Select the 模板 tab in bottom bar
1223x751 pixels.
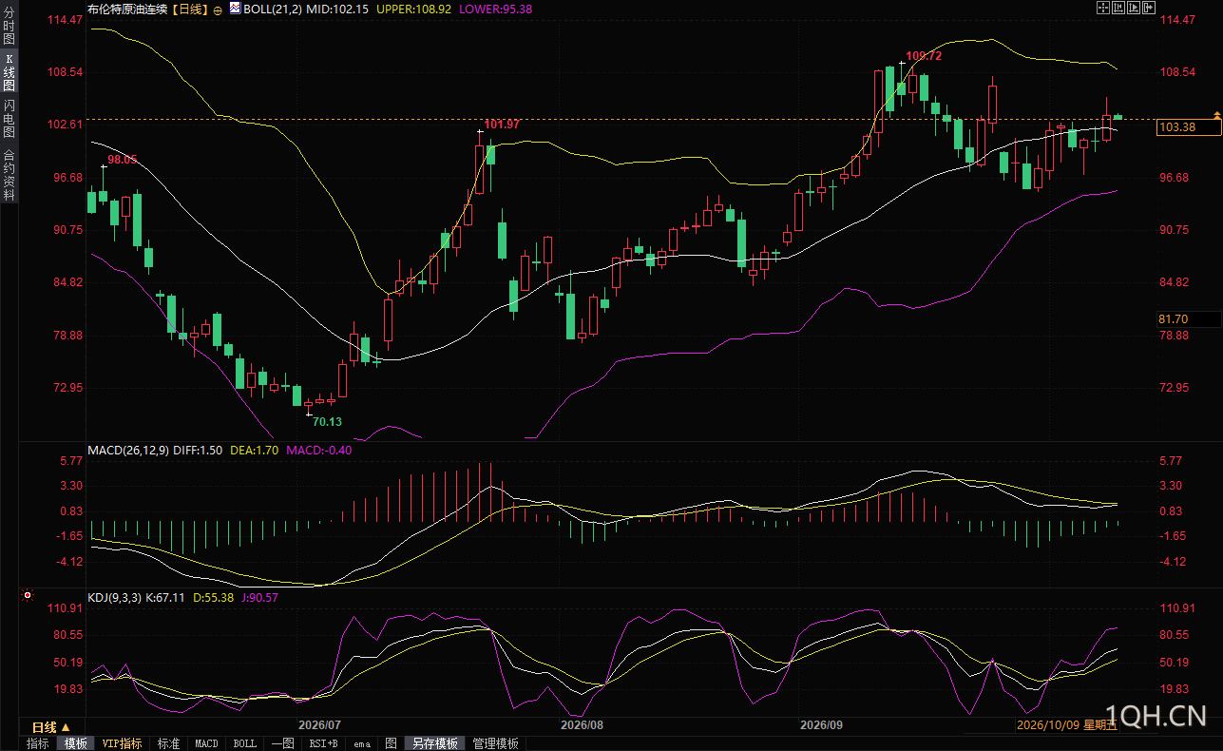pyautogui.click(x=75, y=743)
